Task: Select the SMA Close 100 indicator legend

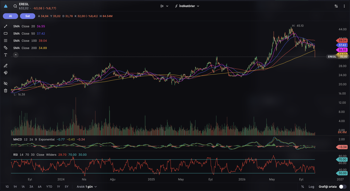Action: point(30,41)
